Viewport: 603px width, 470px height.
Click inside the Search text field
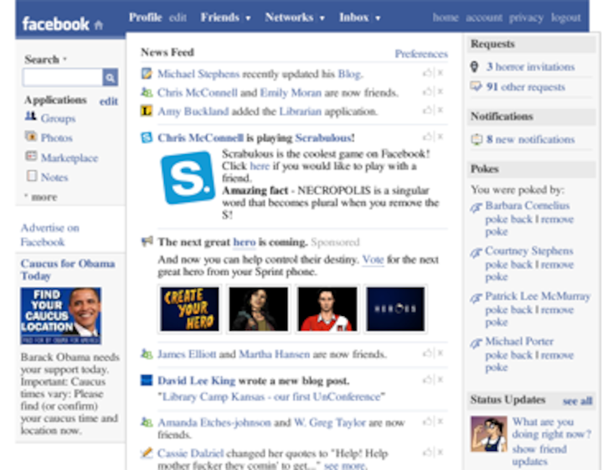[62, 78]
